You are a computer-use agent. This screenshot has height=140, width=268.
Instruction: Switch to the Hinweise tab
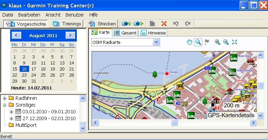(153, 33)
